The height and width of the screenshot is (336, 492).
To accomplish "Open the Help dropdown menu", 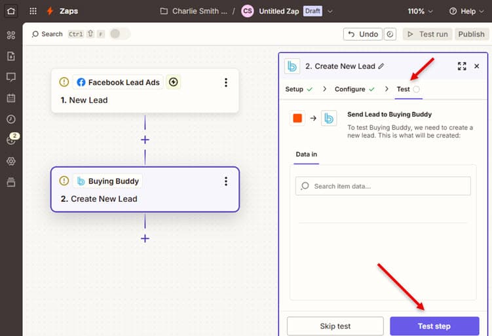I will click(x=466, y=11).
